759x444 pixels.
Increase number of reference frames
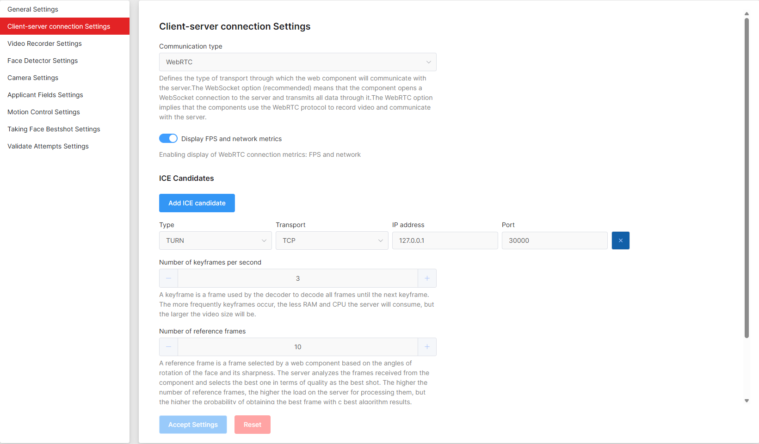pyautogui.click(x=427, y=347)
